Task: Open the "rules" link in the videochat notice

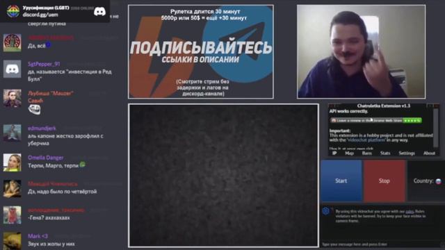Action: (410, 211)
